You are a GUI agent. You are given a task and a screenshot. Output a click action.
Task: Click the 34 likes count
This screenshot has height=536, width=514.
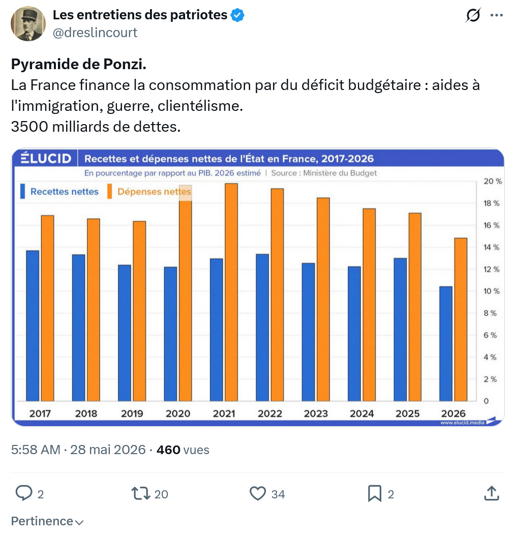tap(278, 494)
